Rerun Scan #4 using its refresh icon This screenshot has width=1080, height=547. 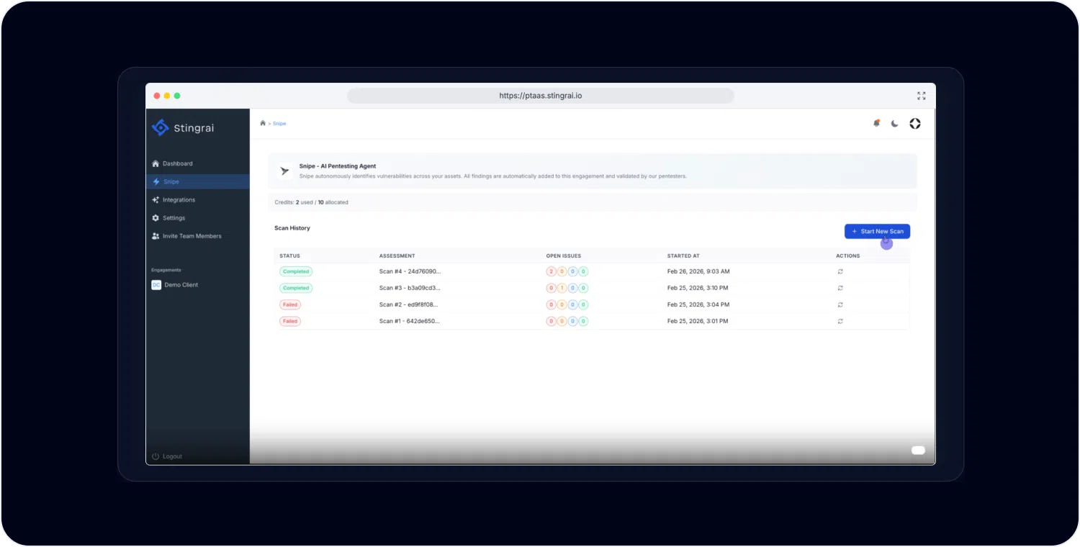840,271
